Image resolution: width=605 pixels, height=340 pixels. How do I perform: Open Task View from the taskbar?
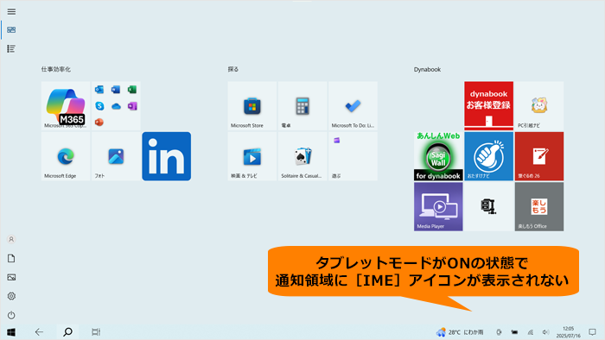pyautogui.click(x=96, y=332)
